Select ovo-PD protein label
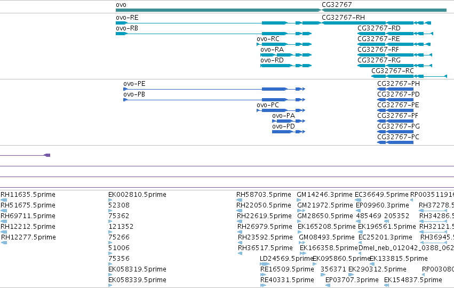The height and width of the screenshot is (288, 454). (283, 127)
